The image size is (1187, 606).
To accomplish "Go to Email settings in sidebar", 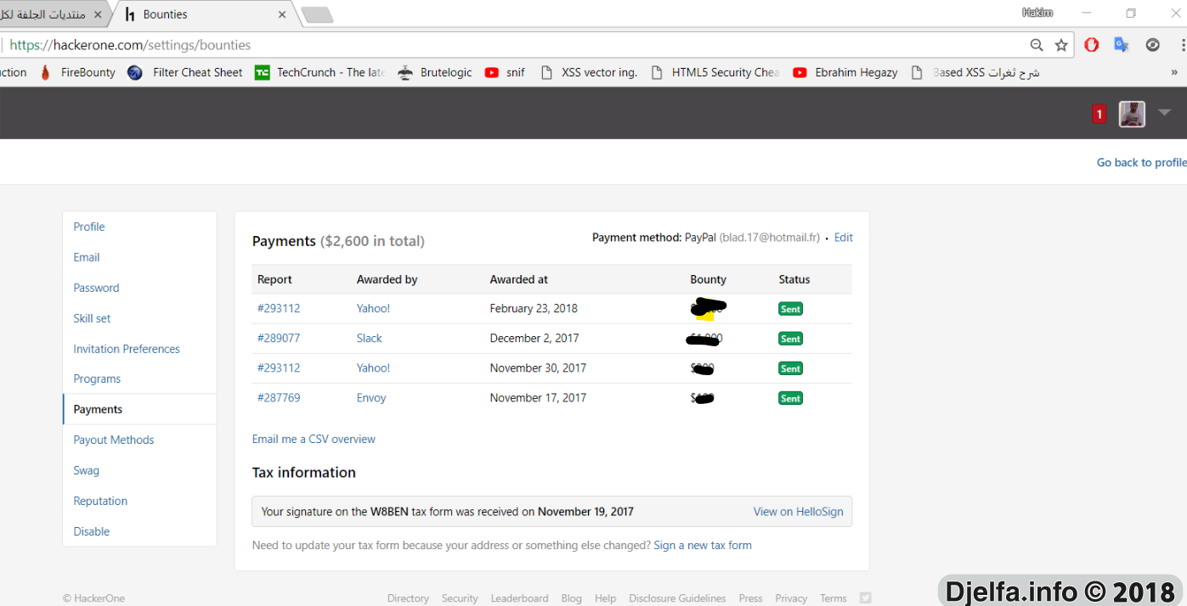I will (x=87, y=257).
